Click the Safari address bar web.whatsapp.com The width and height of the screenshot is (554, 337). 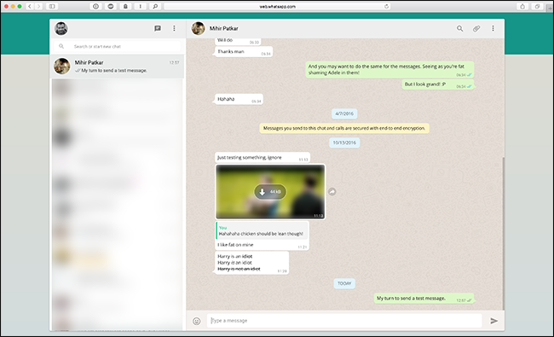[277, 6]
